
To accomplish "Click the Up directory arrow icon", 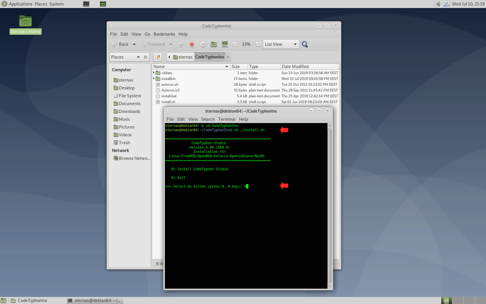I will 181,44.
